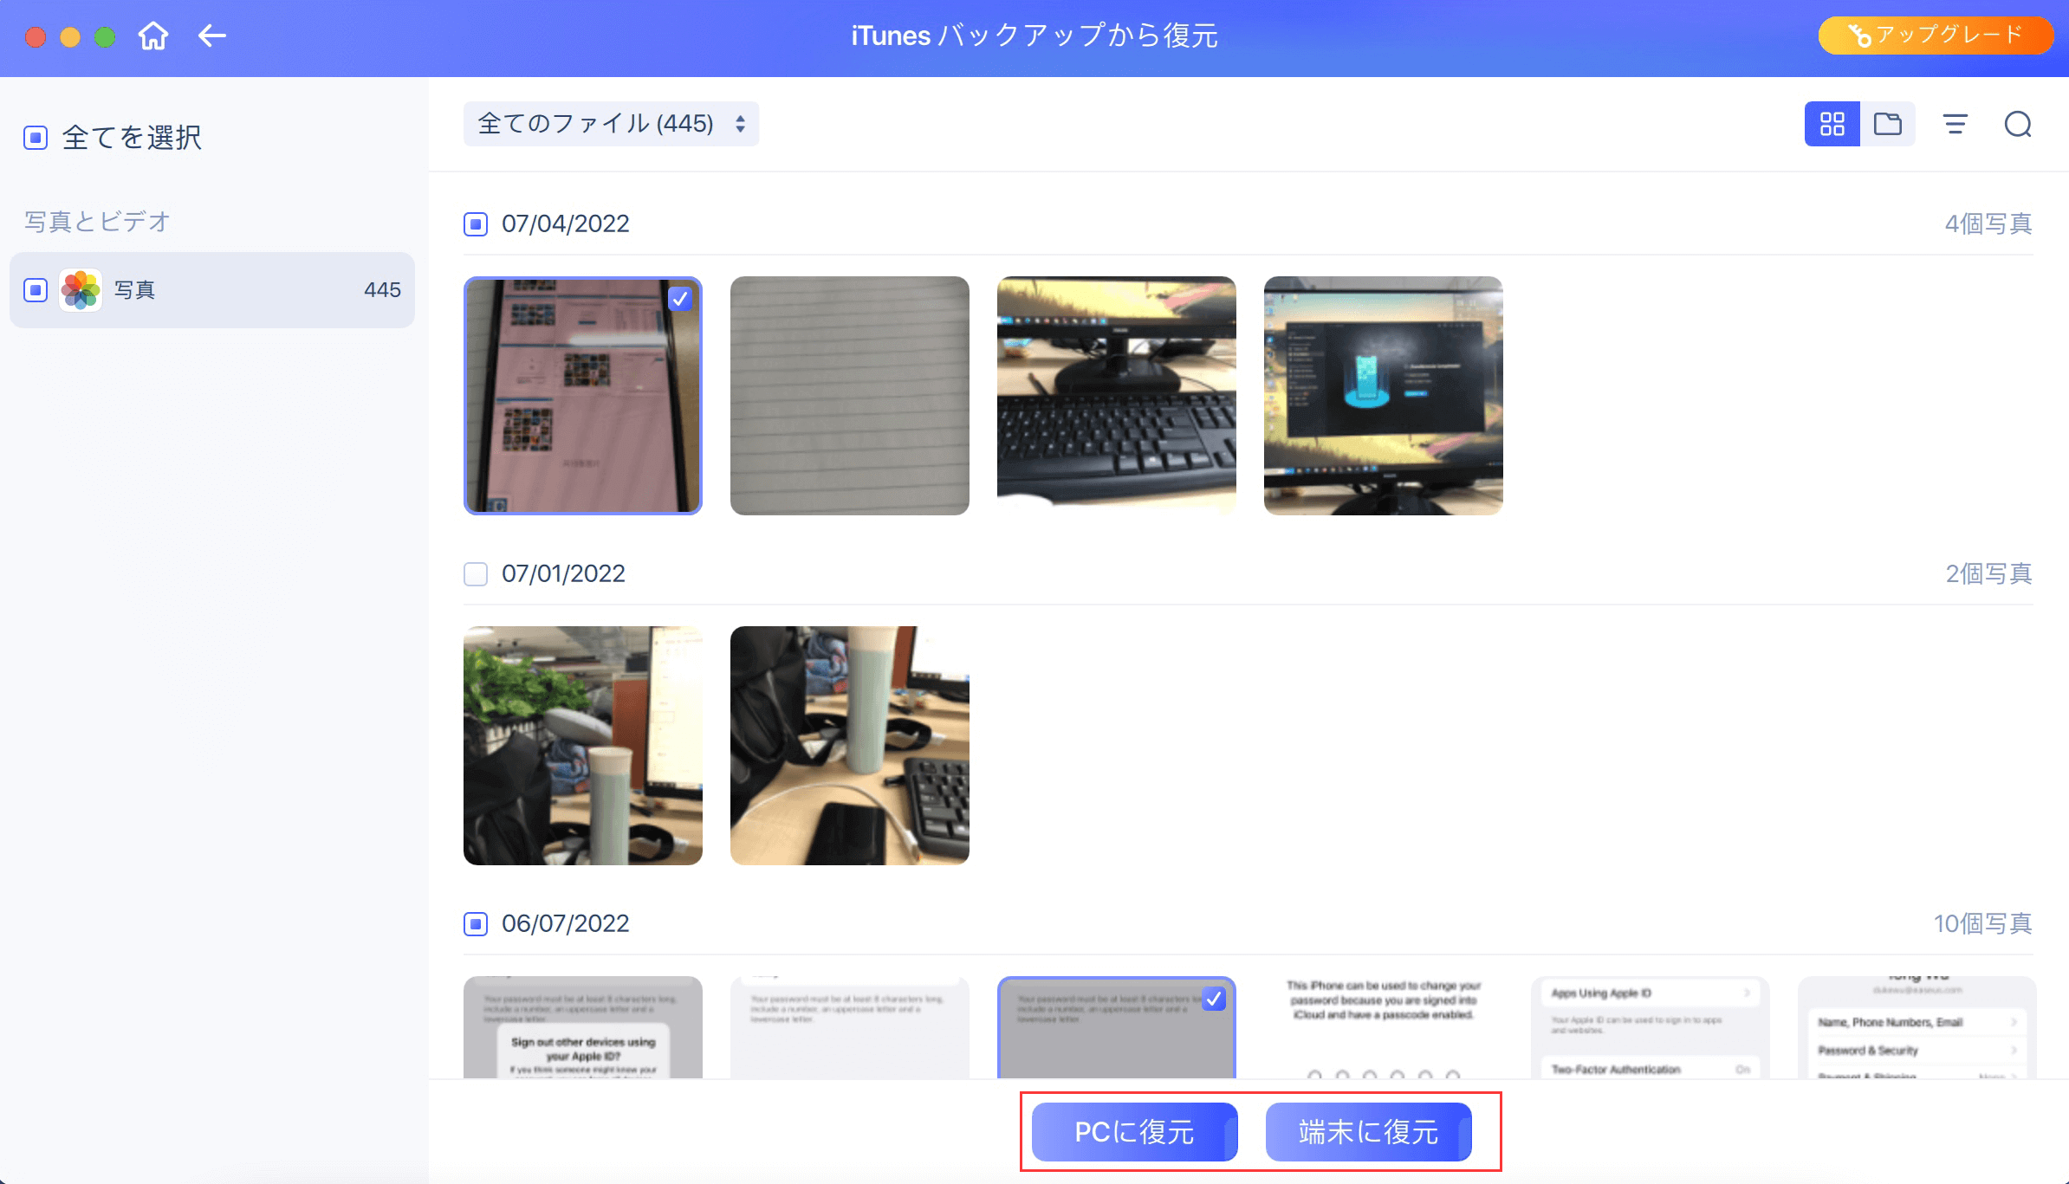
Task: Click the Photos app flower icon
Action: [81, 290]
